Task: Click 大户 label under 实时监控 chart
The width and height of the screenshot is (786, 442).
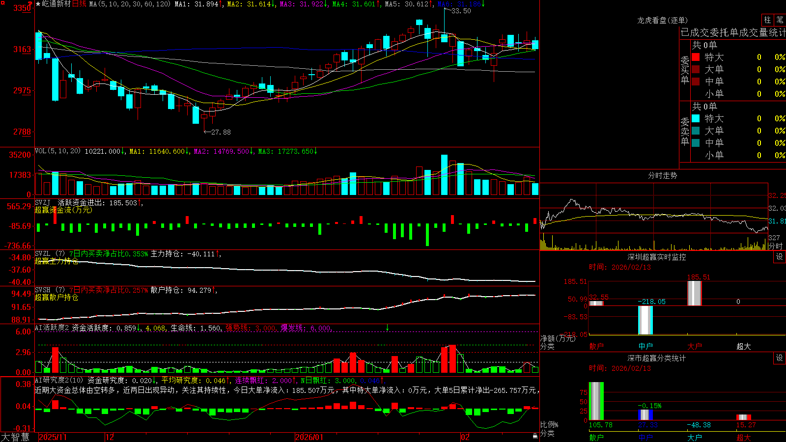Action: [695, 346]
